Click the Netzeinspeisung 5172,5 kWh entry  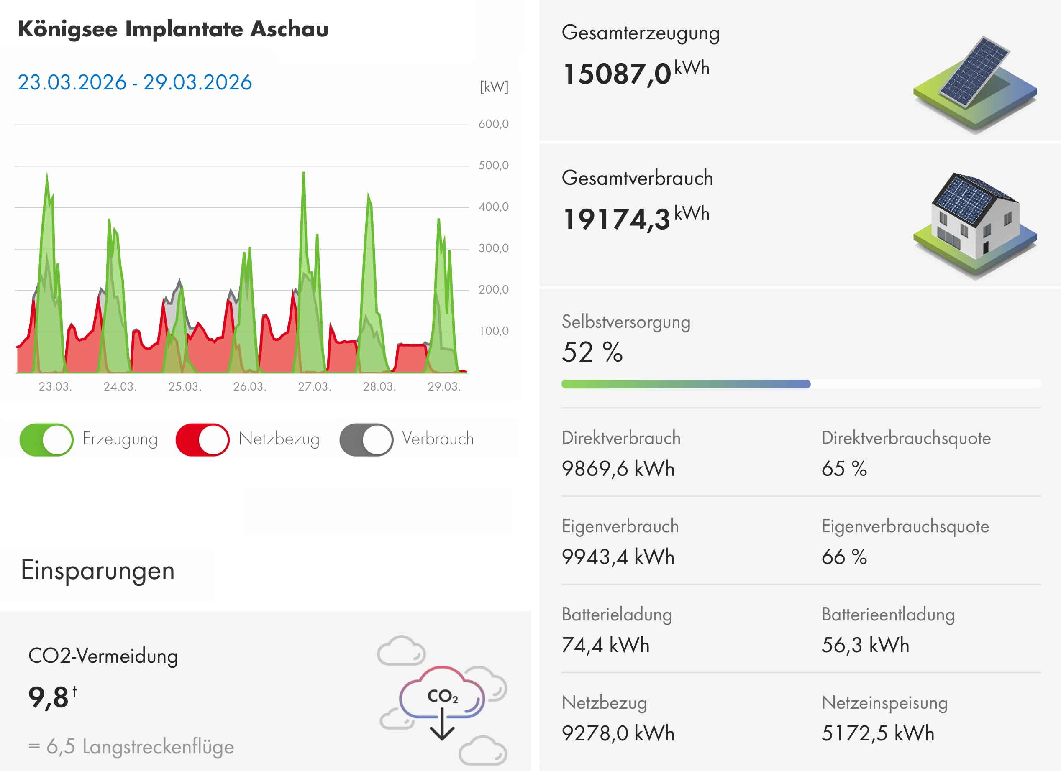[878, 733]
